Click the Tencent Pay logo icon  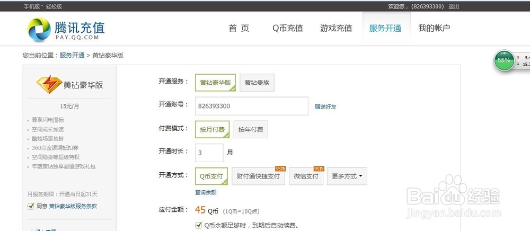39,29
